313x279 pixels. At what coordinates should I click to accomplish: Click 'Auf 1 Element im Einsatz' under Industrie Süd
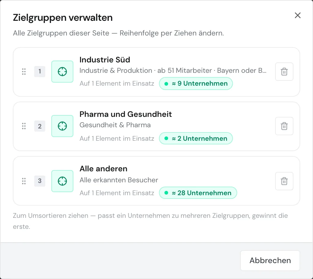[x=117, y=84]
